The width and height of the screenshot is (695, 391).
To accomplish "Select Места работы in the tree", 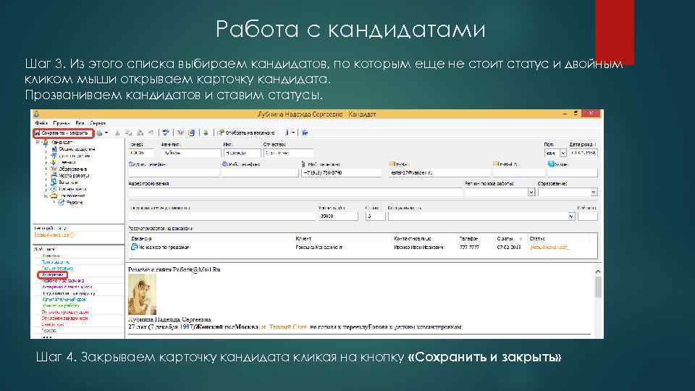I will click(x=74, y=175).
